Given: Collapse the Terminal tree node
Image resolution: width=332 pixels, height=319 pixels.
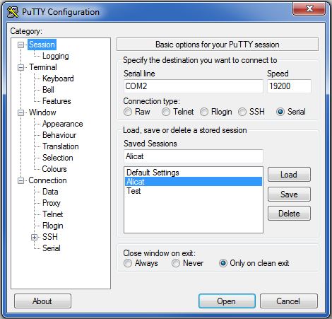Looking at the screenshot, I should (21, 67).
